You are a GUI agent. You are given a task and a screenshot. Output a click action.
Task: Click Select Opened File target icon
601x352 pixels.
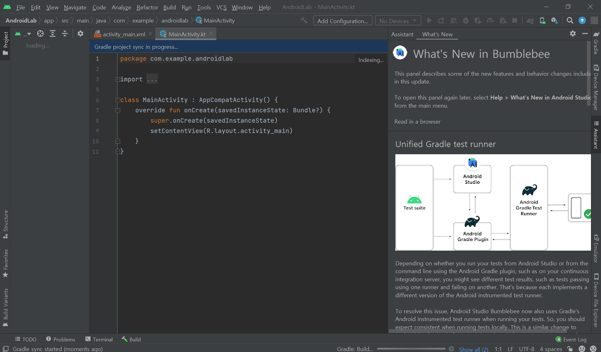(x=40, y=34)
